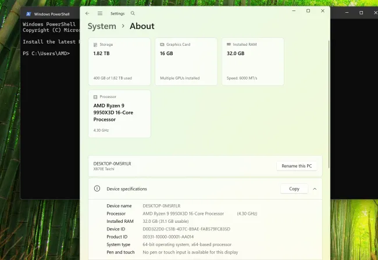The height and width of the screenshot is (260, 378).
Task: Collapse the Device specifications section
Action: click(315, 189)
